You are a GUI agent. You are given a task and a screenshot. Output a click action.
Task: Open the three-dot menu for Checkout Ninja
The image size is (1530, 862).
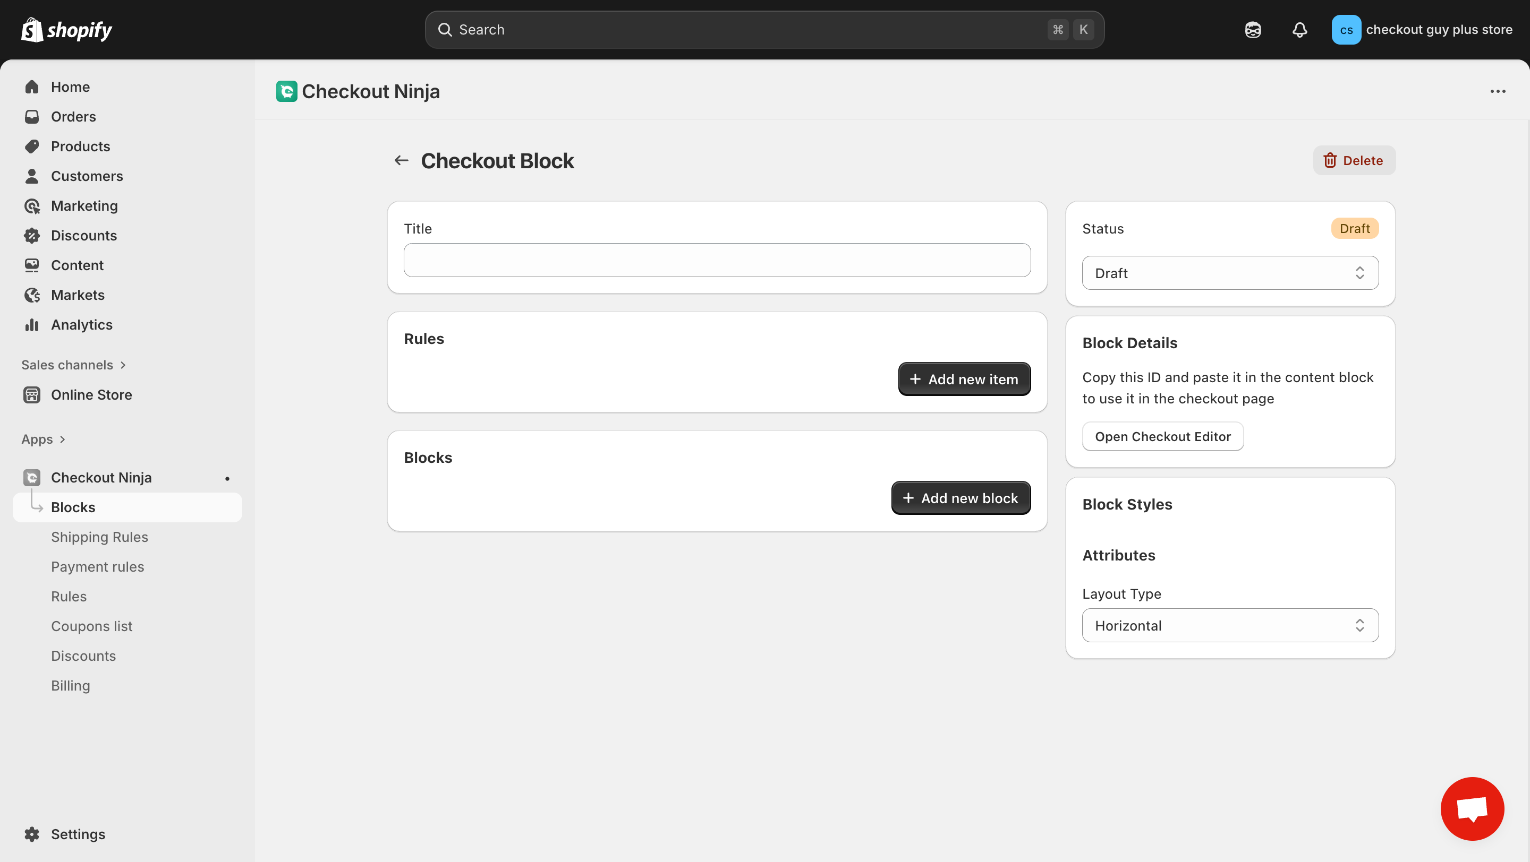click(1499, 91)
